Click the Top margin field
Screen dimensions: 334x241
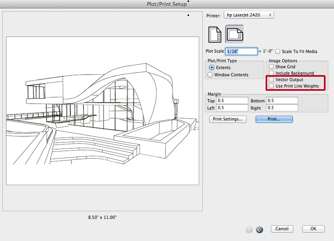231,101
